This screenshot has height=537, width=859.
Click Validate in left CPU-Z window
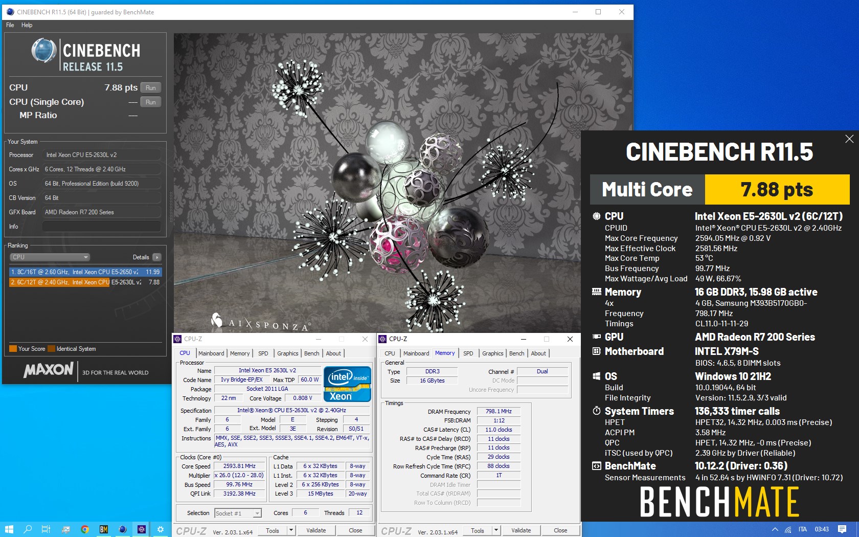click(x=316, y=530)
